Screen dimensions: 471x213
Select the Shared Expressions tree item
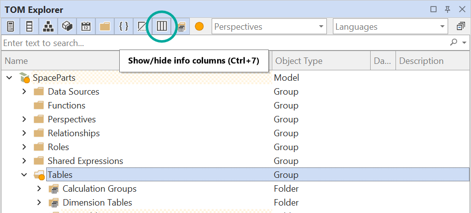[85, 161]
